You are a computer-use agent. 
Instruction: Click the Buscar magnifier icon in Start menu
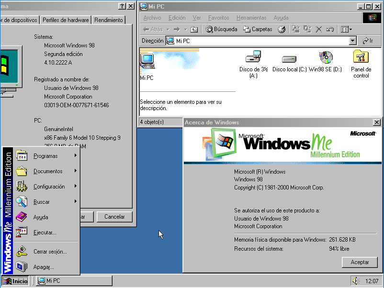22,201
